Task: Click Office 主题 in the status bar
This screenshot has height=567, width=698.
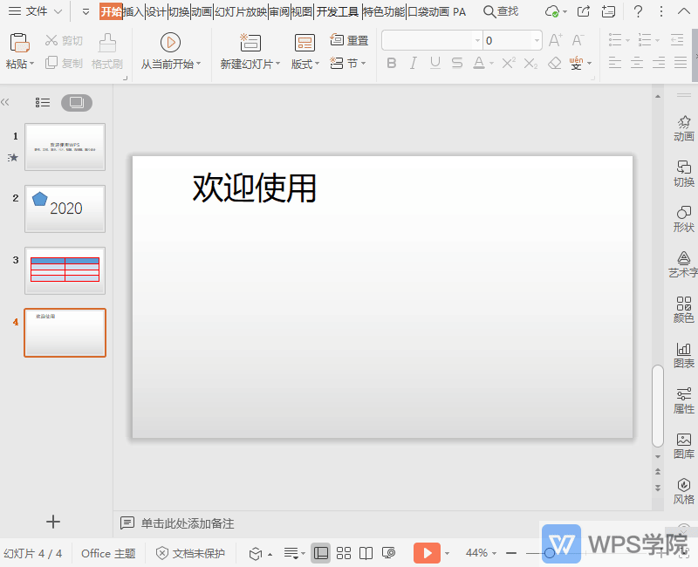Action: (107, 552)
